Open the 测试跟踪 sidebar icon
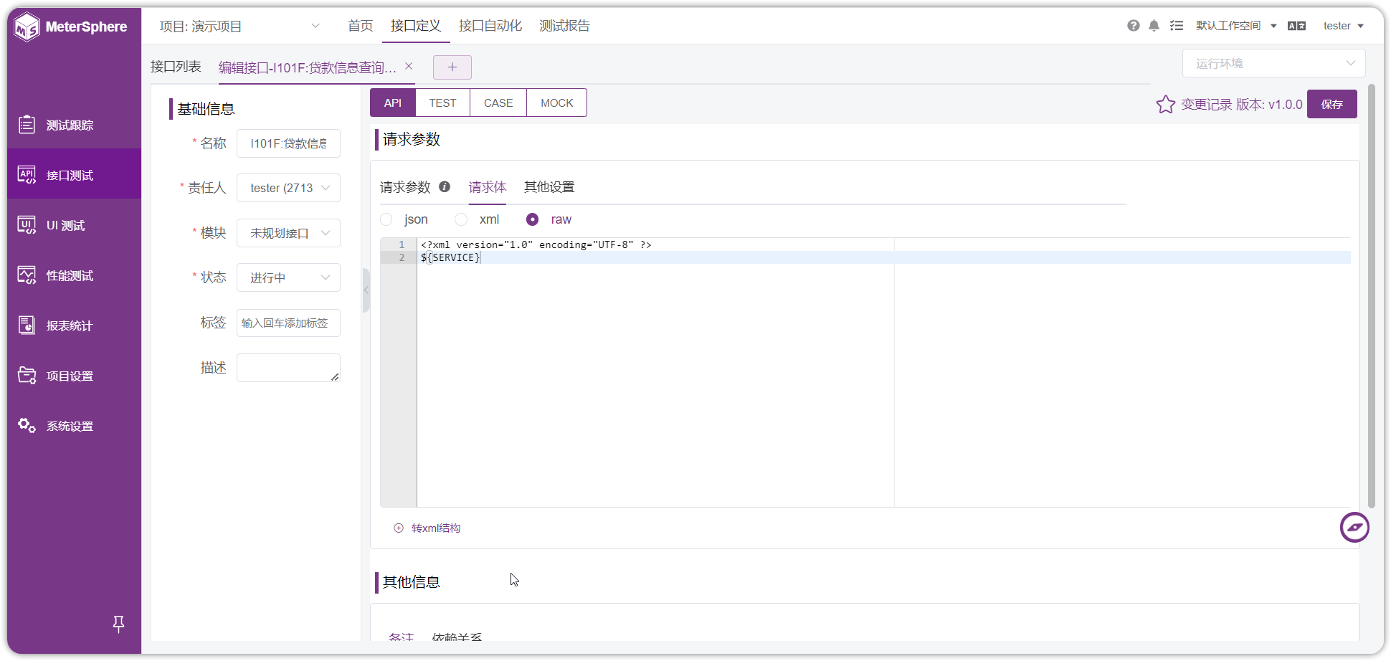 tap(27, 125)
